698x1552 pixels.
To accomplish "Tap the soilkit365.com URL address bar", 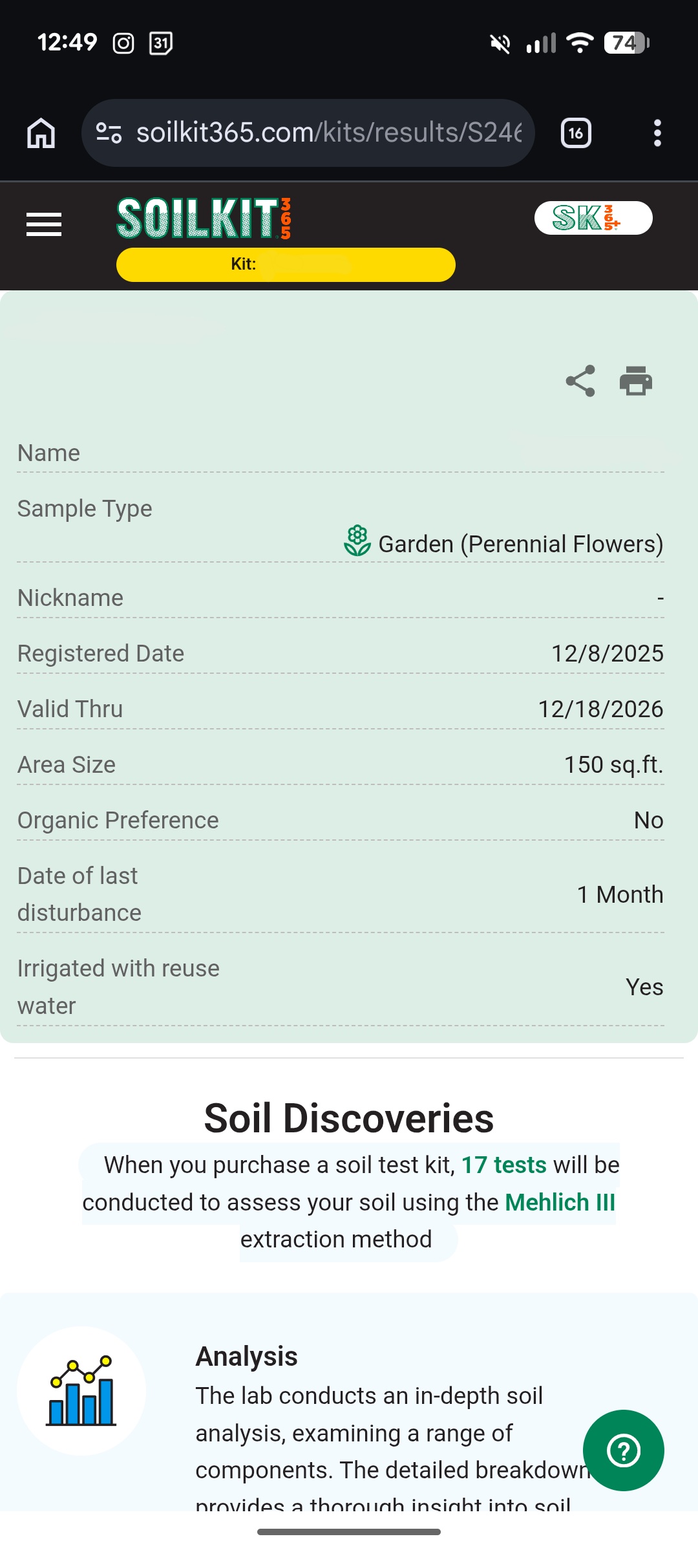I will pyautogui.click(x=328, y=133).
